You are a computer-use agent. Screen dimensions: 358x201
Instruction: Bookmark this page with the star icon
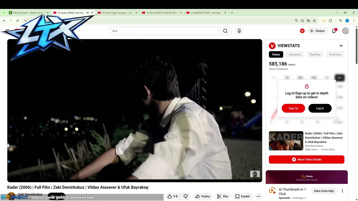(314, 21)
